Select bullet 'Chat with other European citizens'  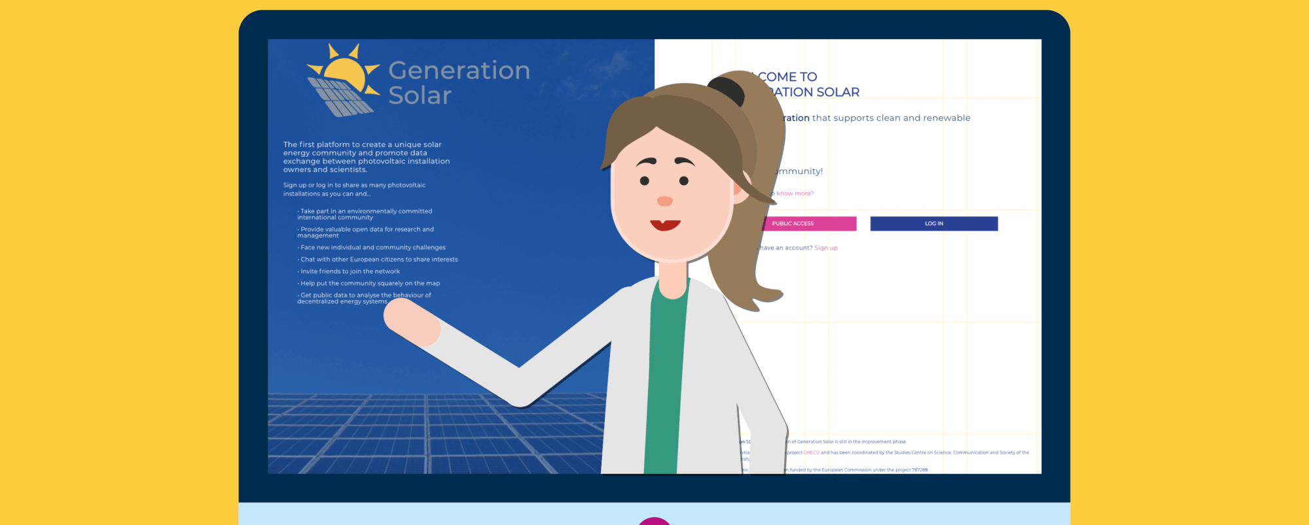(378, 260)
